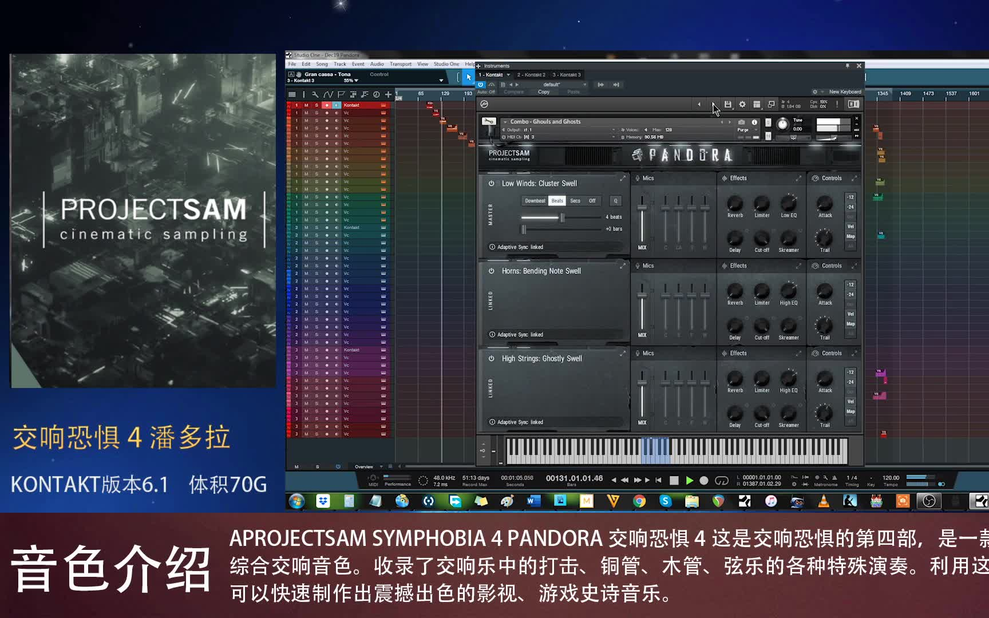Open the Studio One menu in the menu bar

point(447,64)
